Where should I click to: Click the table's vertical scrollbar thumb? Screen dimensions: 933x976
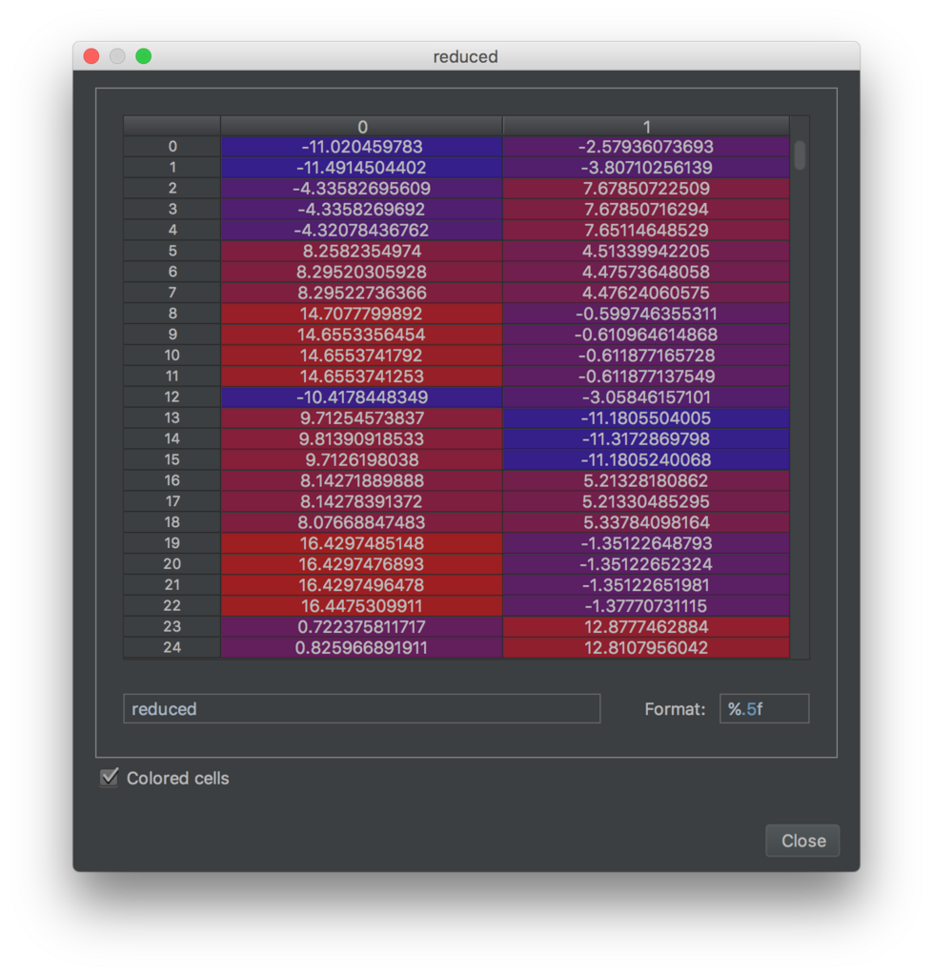[x=800, y=154]
